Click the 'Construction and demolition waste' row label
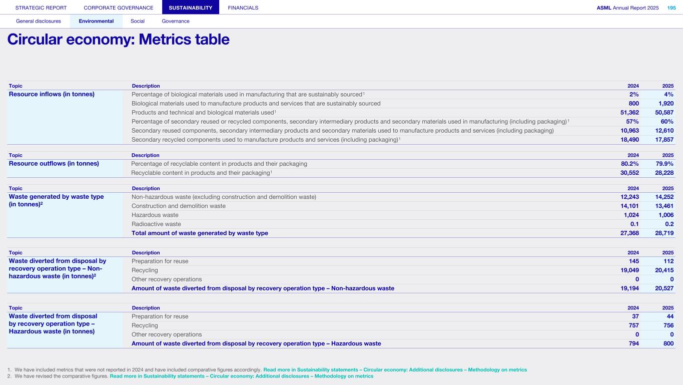Screen dimensions: 683x385 pyautogui.click(x=179, y=206)
